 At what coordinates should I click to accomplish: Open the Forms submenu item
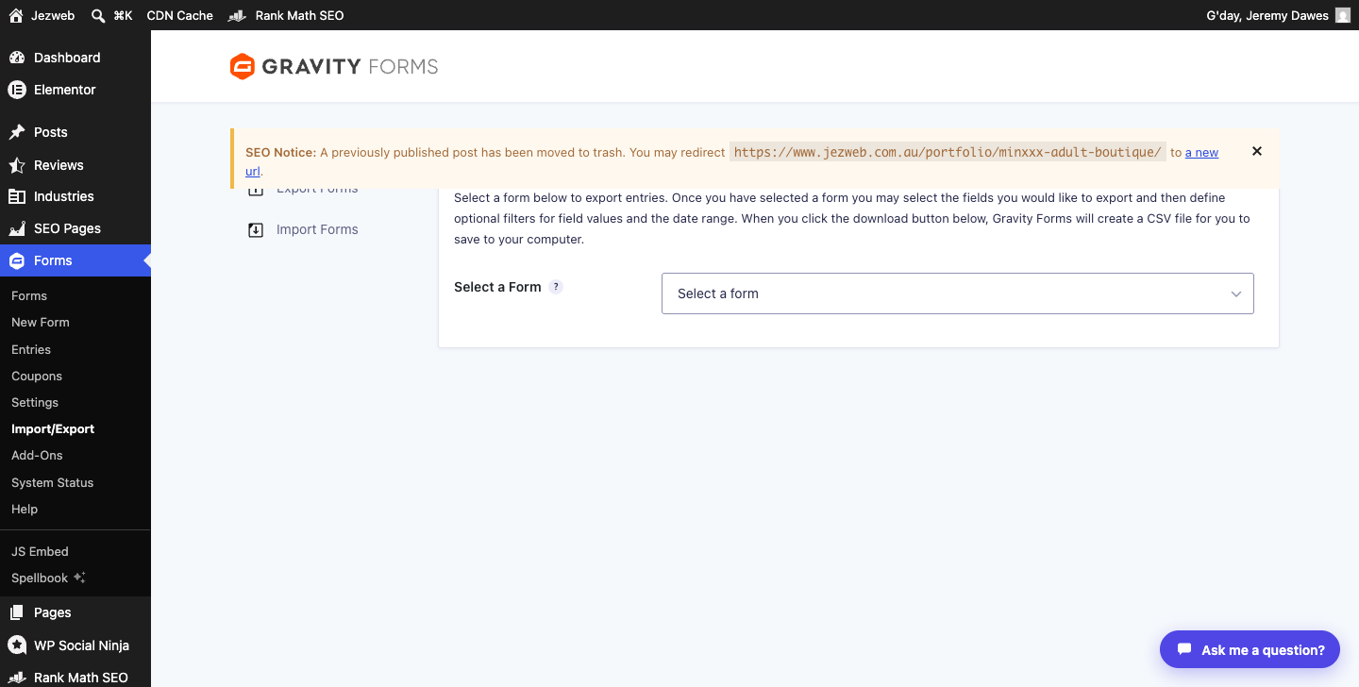(29, 295)
